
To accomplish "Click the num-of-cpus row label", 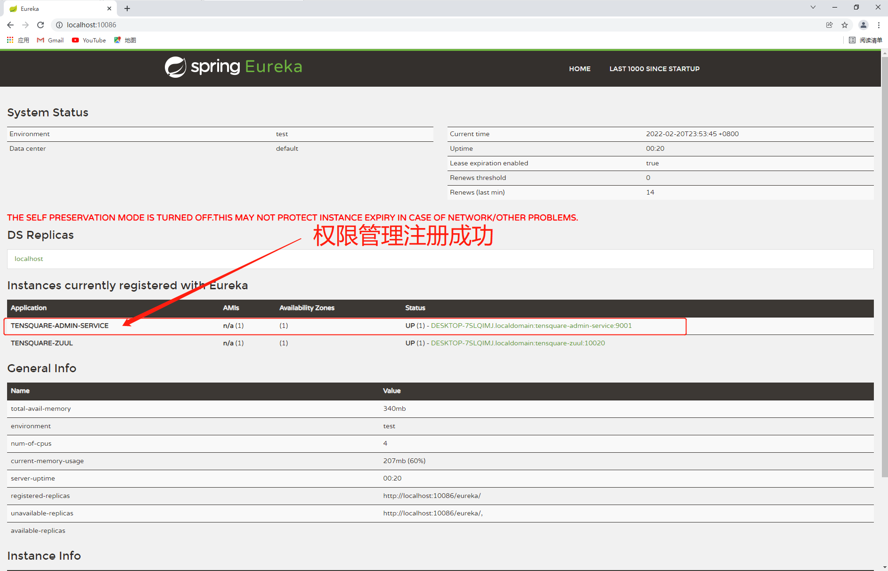I will pos(31,443).
